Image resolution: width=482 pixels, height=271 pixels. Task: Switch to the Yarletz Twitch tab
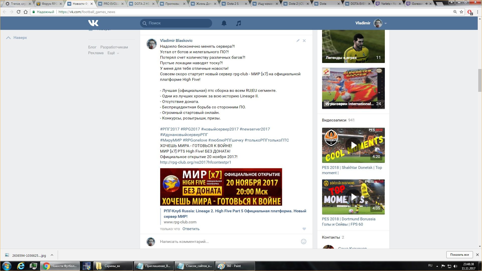point(389,4)
